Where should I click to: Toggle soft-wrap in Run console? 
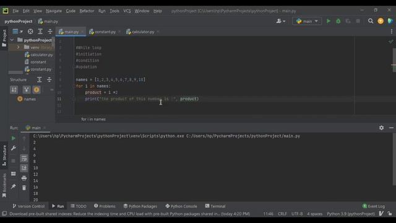pyautogui.click(x=24, y=159)
